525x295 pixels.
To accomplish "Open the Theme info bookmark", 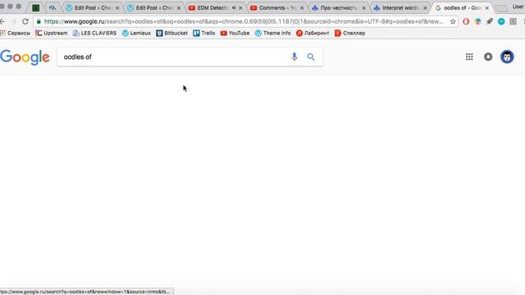I will click(x=273, y=33).
